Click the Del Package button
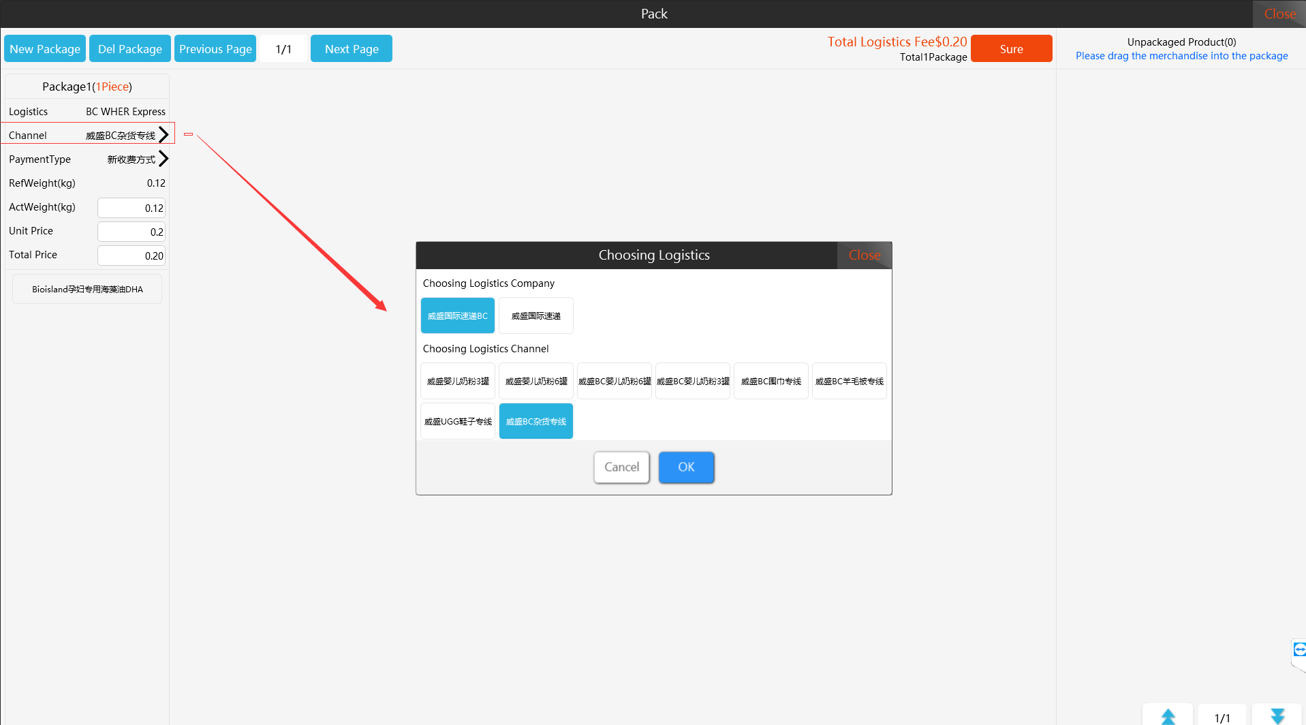This screenshot has height=725, width=1306. pos(130,48)
